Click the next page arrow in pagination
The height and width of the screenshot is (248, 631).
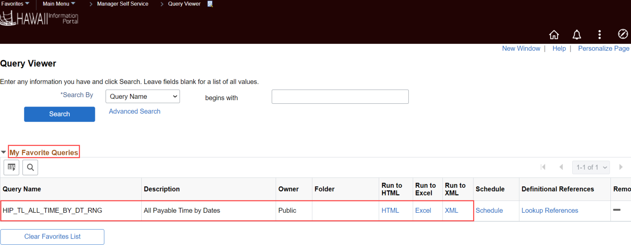(620, 167)
